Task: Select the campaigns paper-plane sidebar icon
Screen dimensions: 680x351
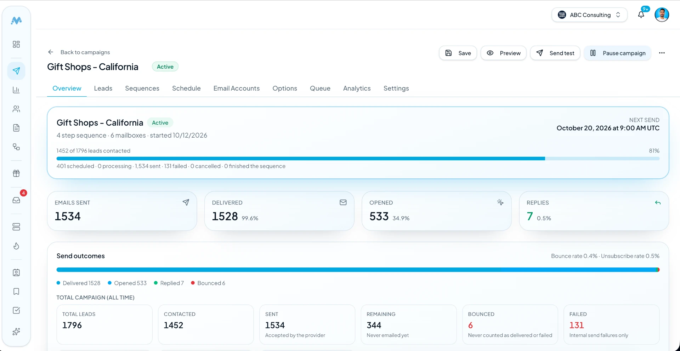Action: click(16, 71)
